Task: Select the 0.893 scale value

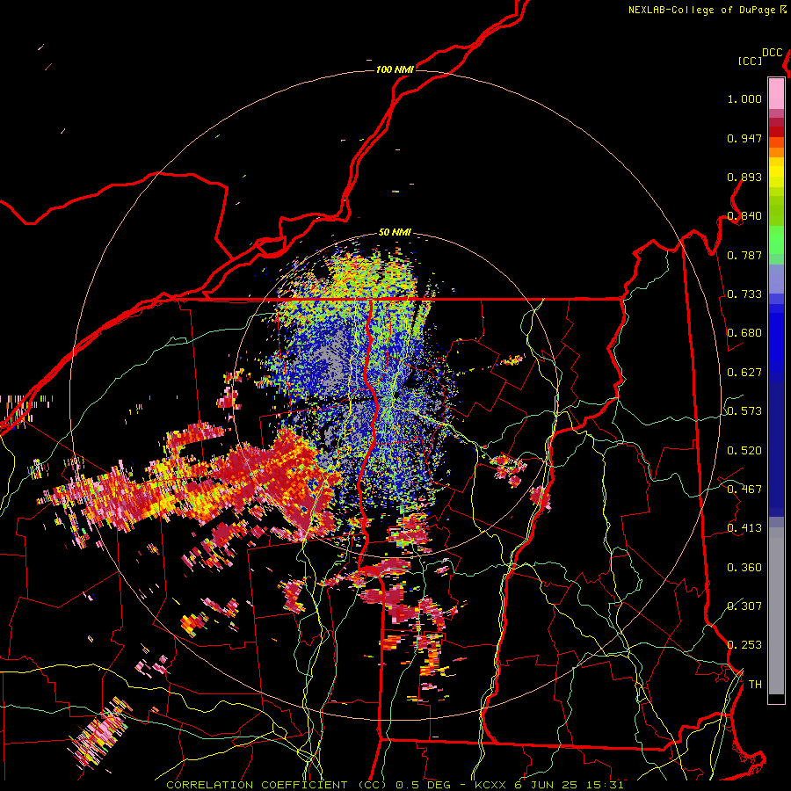Action: tap(744, 177)
